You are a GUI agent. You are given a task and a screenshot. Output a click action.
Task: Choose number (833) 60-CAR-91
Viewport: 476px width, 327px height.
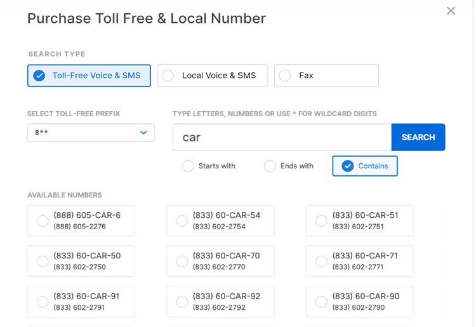point(43,302)
